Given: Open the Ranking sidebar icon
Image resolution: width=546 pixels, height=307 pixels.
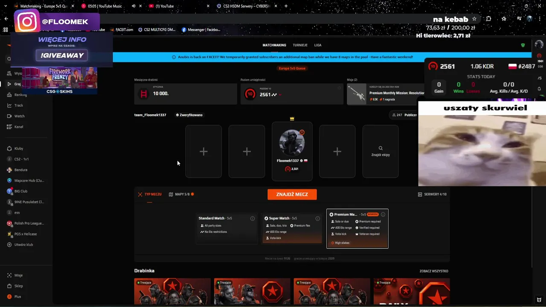Looking at the screenshot, I should pos(9,95).
